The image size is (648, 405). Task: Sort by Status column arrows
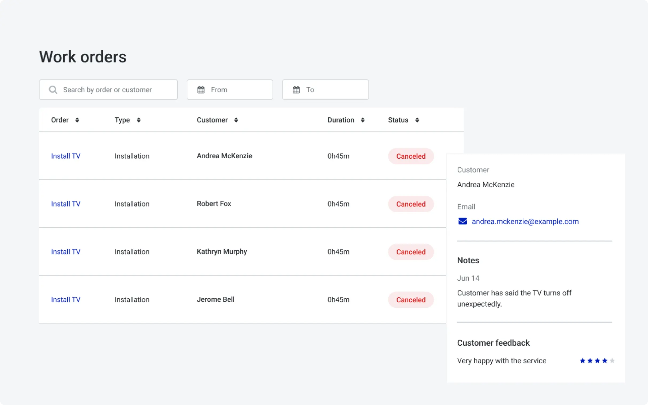(417, 120)
